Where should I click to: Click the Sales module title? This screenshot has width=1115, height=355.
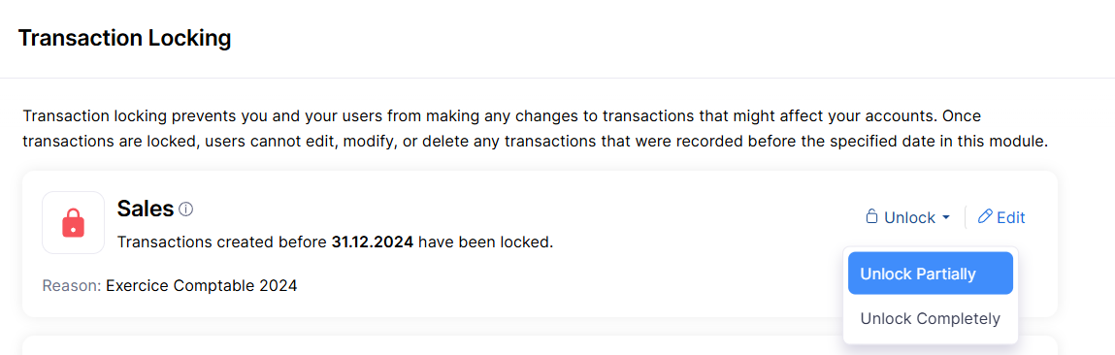point(146,209)
